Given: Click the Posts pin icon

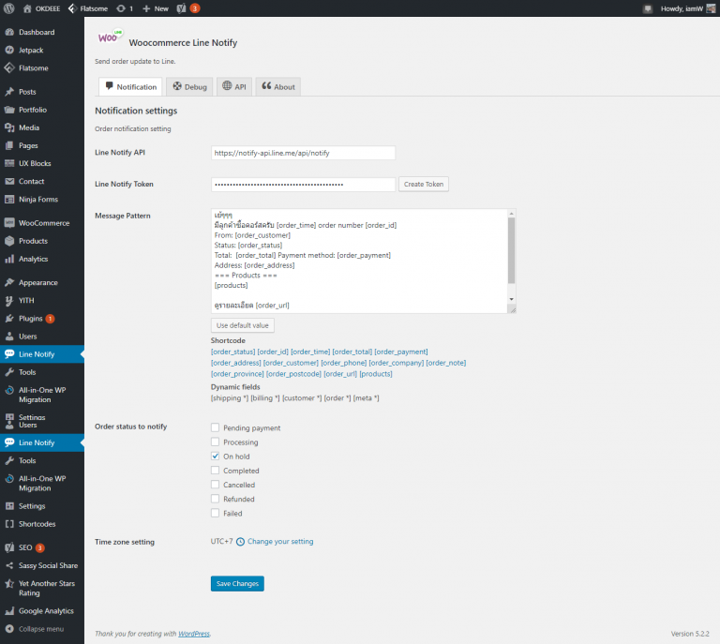Looking at the screenshot, I should click(x=9, y=92).
